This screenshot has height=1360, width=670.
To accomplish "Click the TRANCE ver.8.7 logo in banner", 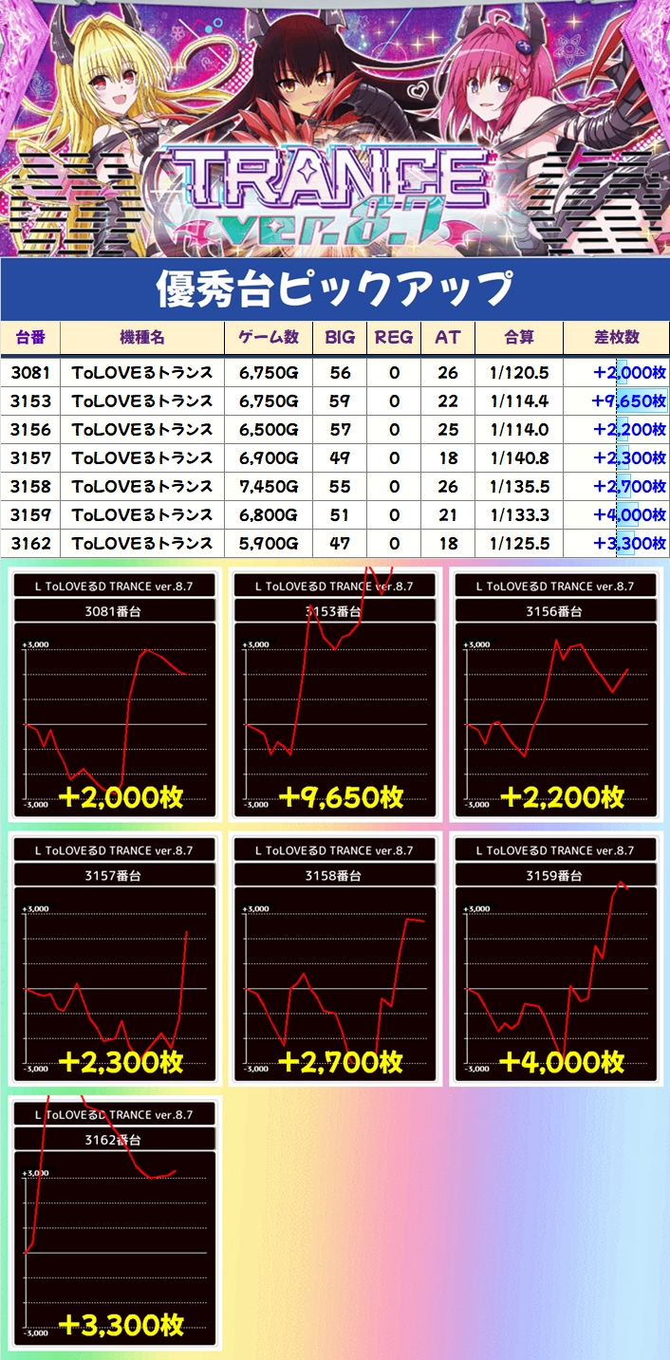I will coord(334,195).
